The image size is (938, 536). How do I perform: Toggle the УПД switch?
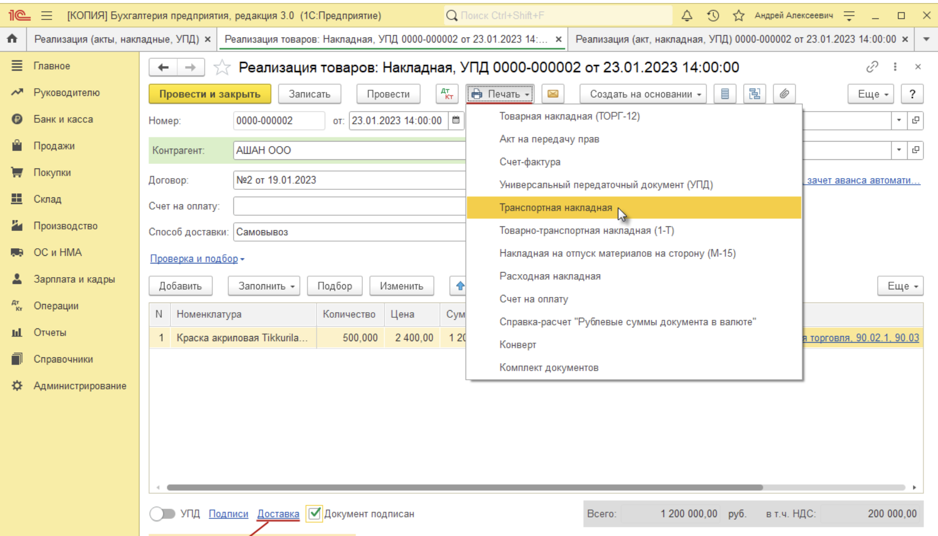pyautogui.click(x=162, y=514)
